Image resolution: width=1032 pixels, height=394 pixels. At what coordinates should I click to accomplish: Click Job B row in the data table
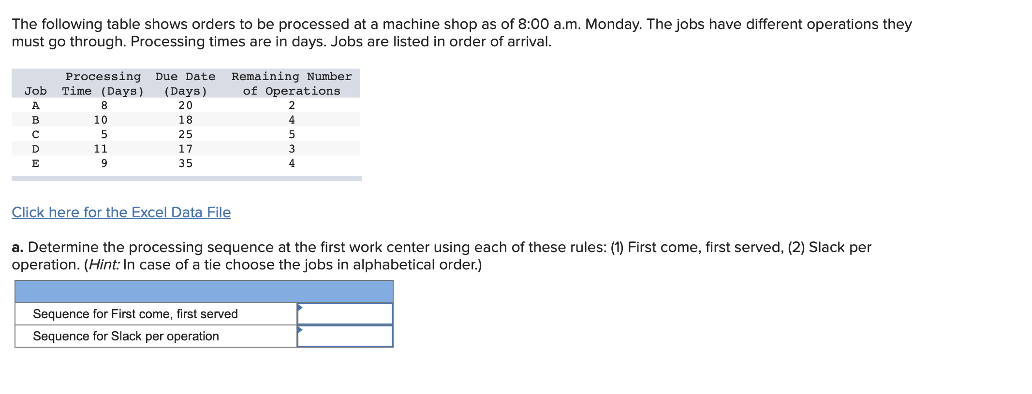click(x=35, y=120)
